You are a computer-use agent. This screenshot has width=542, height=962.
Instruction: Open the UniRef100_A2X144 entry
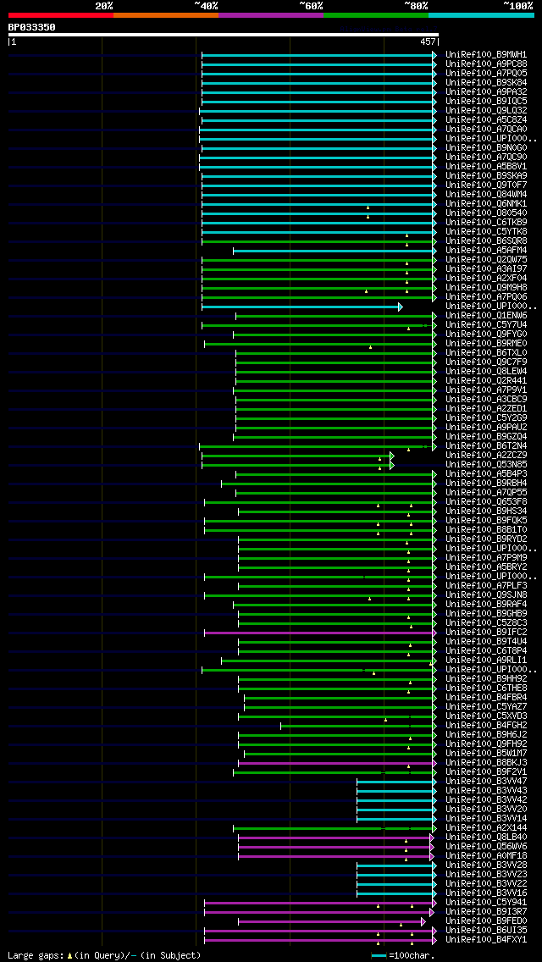click(x=486, y=828)
